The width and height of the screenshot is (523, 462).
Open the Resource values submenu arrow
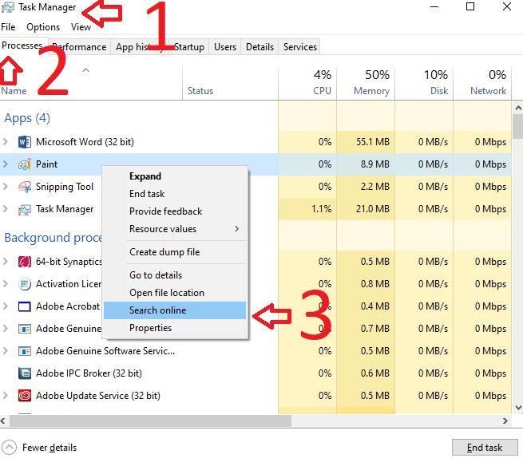(x=236, y=229)
